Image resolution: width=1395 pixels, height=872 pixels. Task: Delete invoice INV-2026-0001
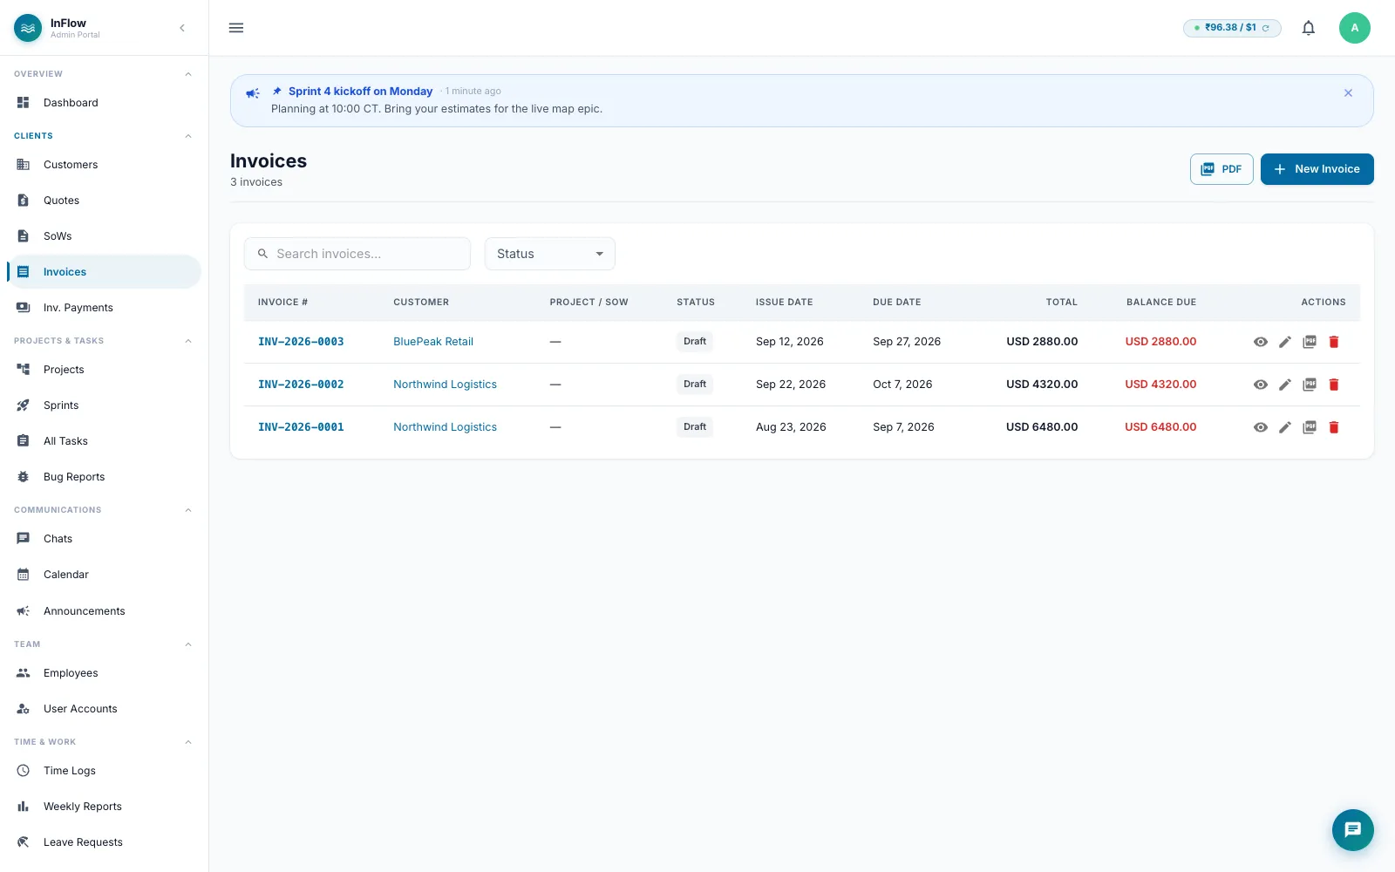point(1334,427)
